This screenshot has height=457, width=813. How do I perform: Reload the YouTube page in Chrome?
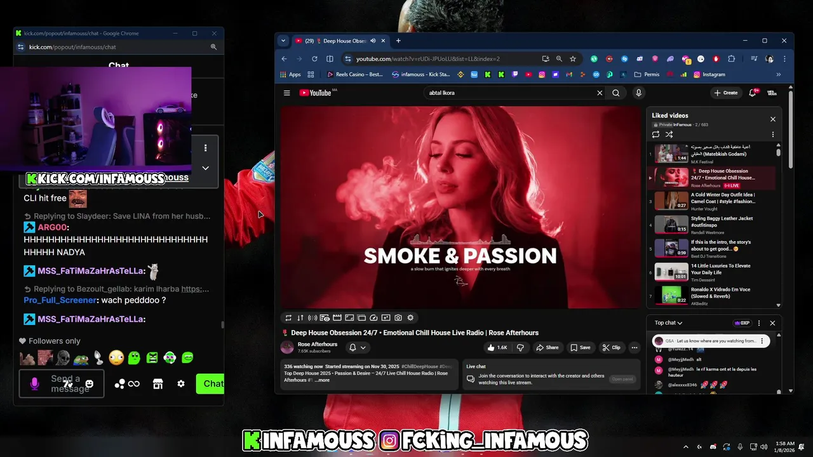tap(314, 58)
